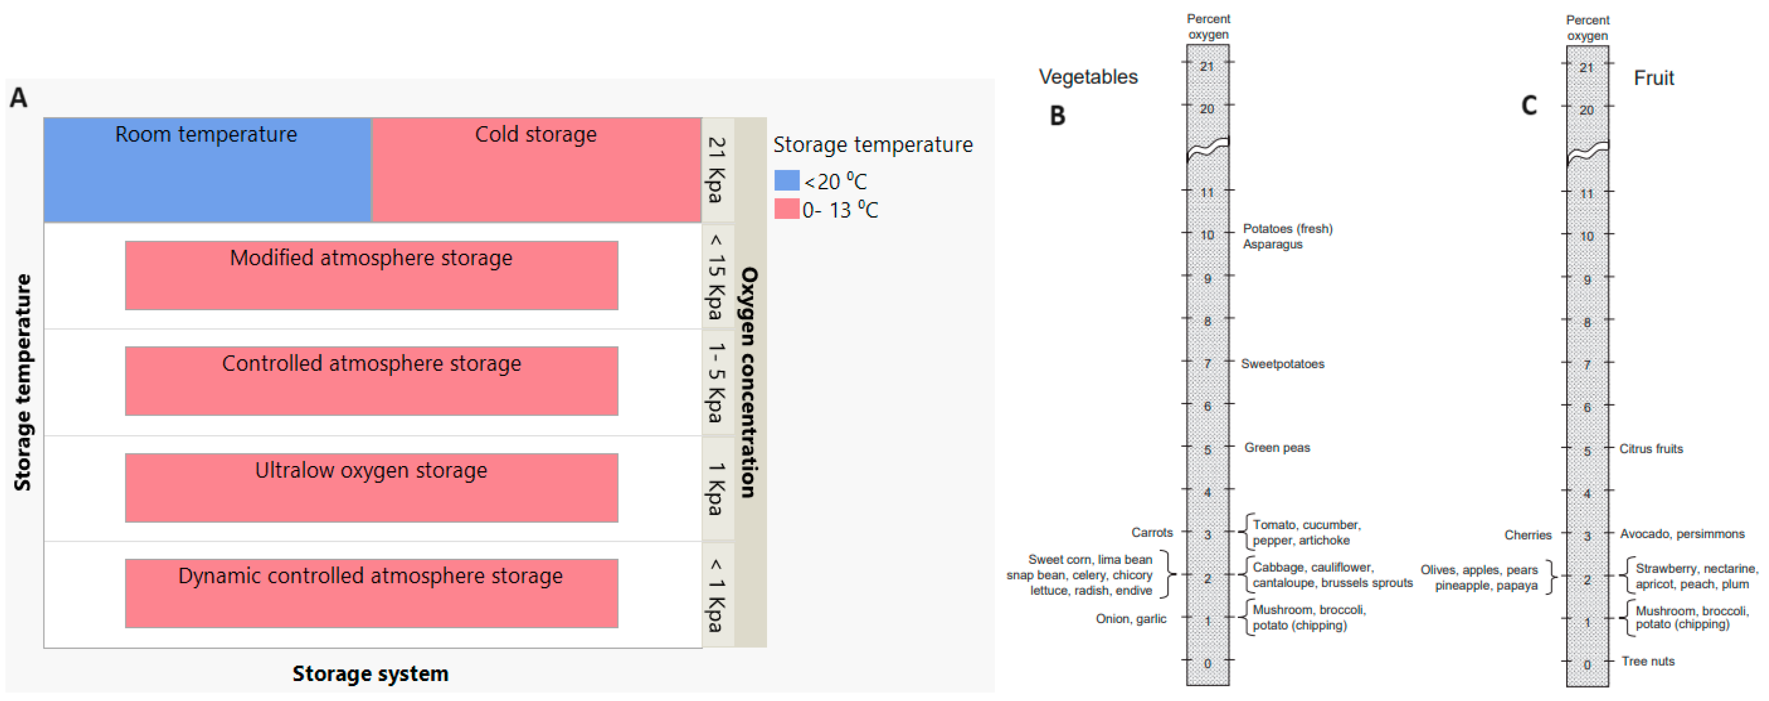Click the 21 Kpa oxygen label
This screenshot has width=1769, height=701.
pos(717,170)
